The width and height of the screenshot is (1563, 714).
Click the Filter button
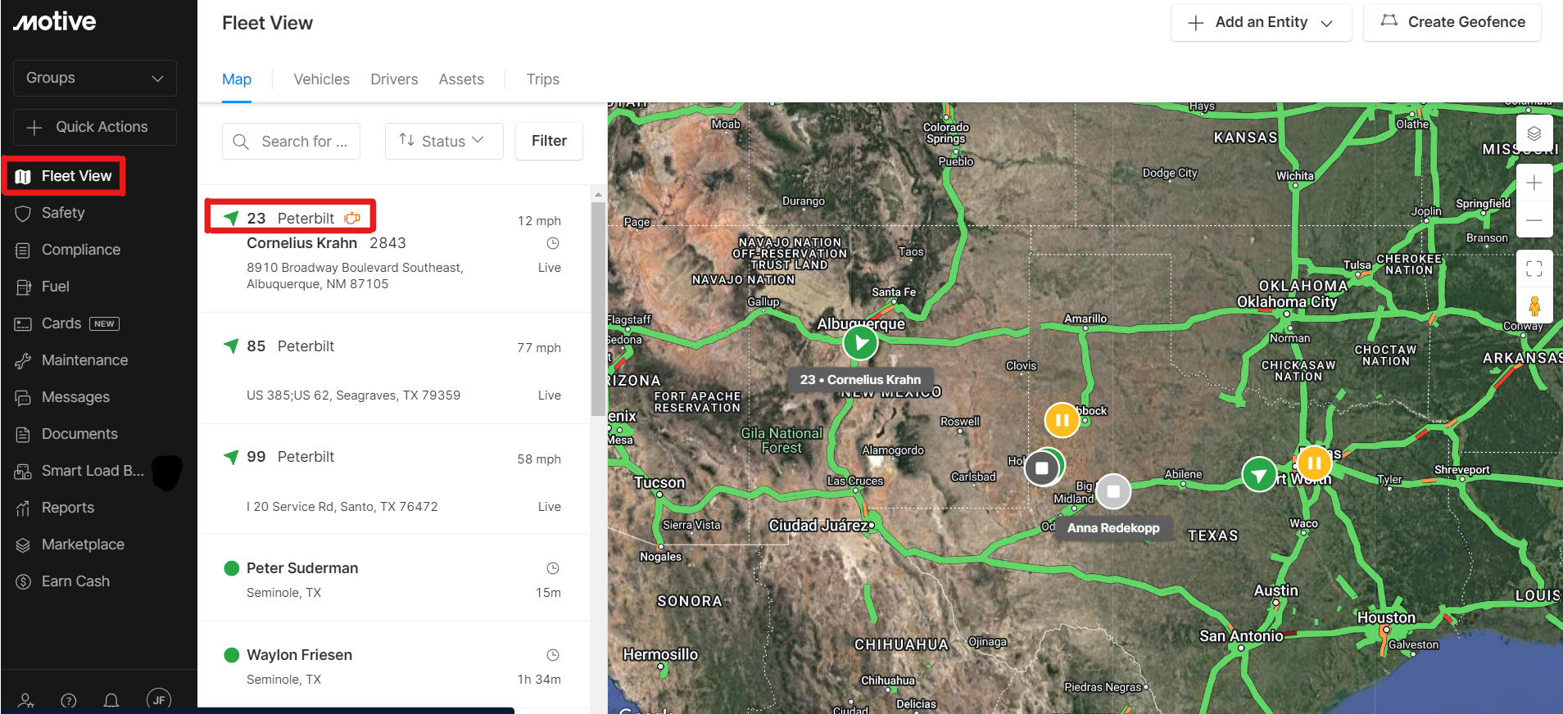pyautogui.click(x=549, y=141)
